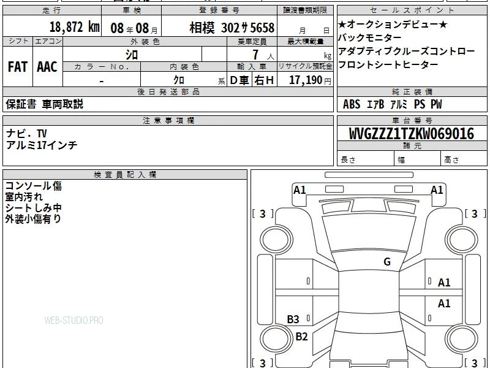Click the kg unit in max load cell
The height and width of the screenshot is (368, 490).
pos(328,56)
